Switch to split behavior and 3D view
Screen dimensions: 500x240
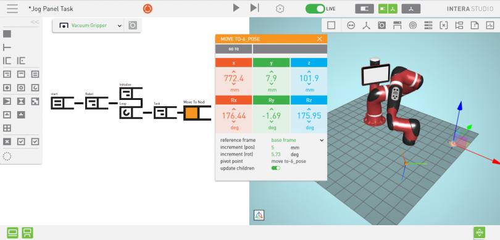(x=388, y=9)
